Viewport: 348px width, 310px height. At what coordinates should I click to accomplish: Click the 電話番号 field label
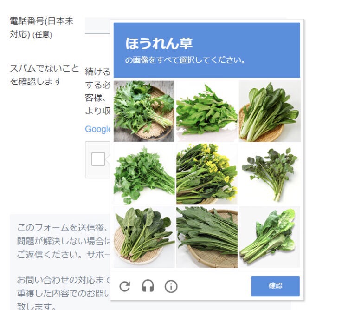(41, 27)
